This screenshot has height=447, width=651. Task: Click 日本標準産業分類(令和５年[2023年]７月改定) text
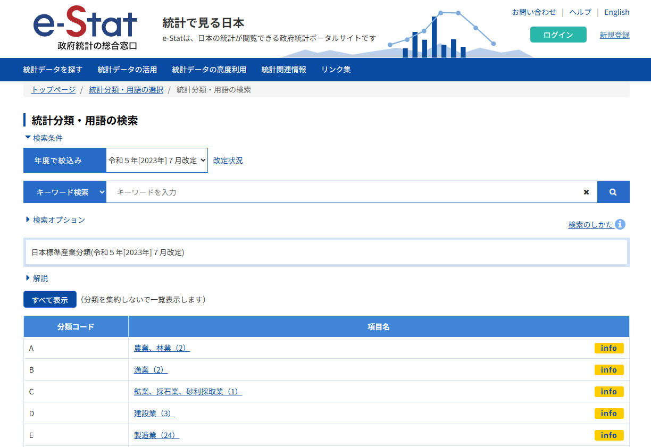pyautogui.click(x=108, y=252)
